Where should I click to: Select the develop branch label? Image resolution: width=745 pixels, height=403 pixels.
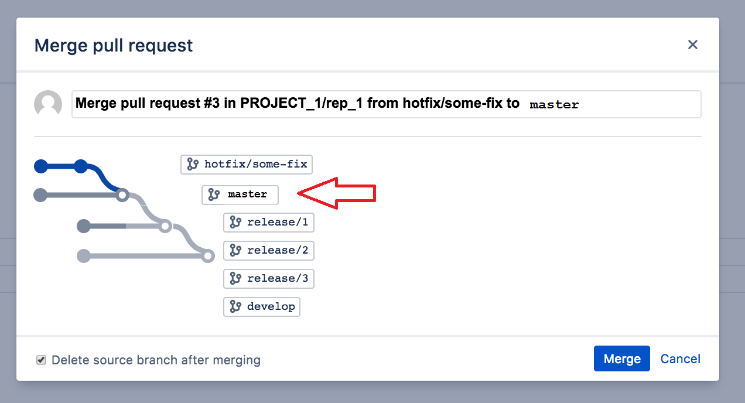tap(262, 306)
